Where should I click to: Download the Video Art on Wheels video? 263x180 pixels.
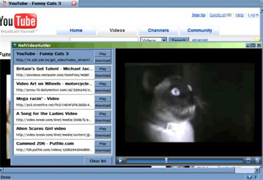[103, 90]
